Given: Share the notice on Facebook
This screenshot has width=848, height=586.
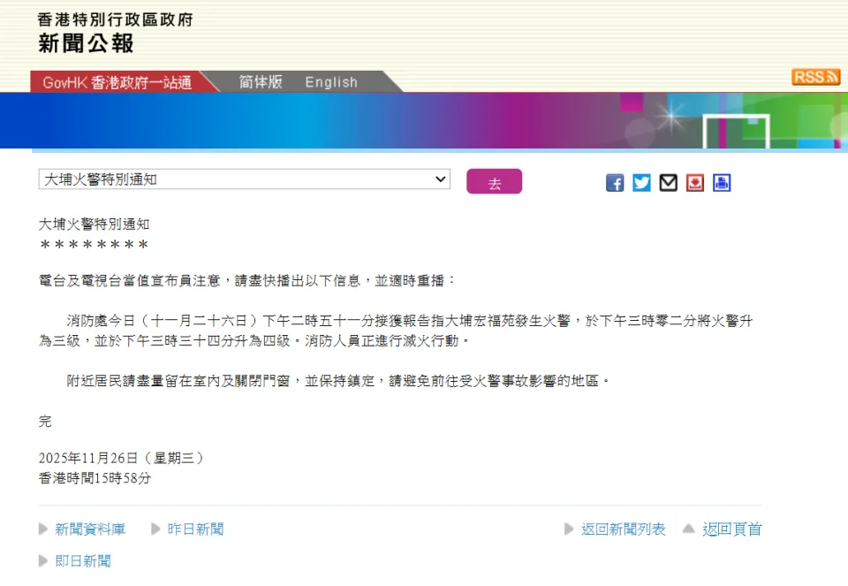Looking at the screenshot, I should coord(615,183).
